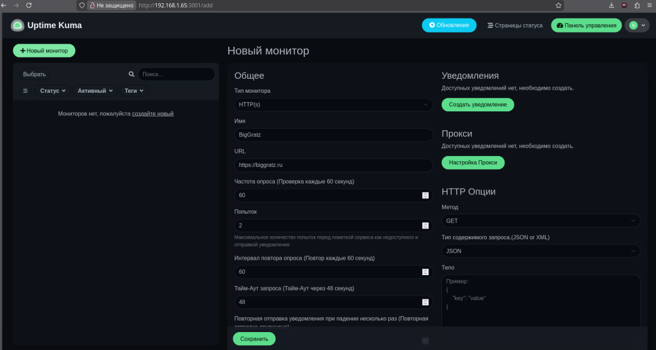656x350 pixels.
Task: Expand the Тип монитора HTTP(s) dropdown
Action: [333, 104]
